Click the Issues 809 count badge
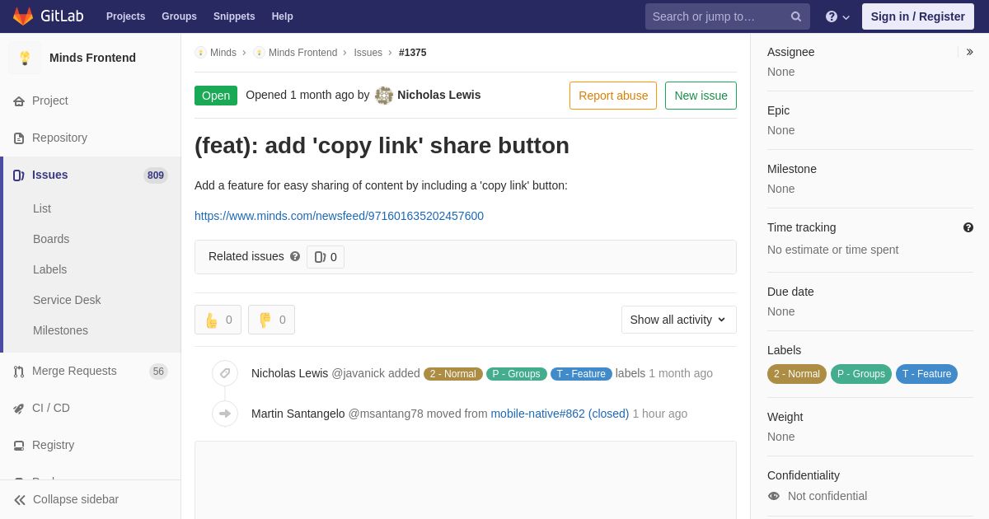This screenshot has height=519, width=989. [x=156, y=175]
